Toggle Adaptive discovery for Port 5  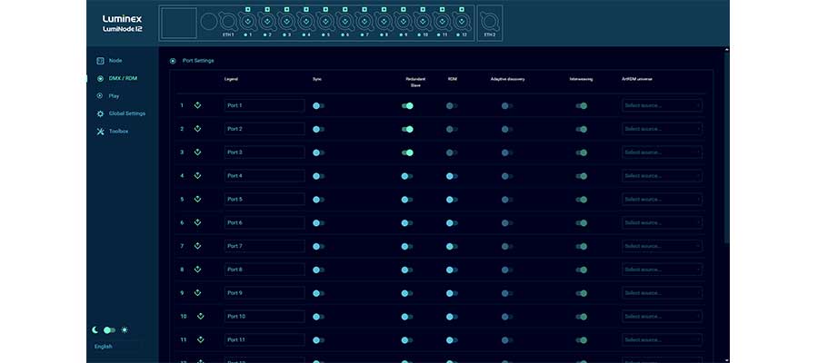(507, 200)
